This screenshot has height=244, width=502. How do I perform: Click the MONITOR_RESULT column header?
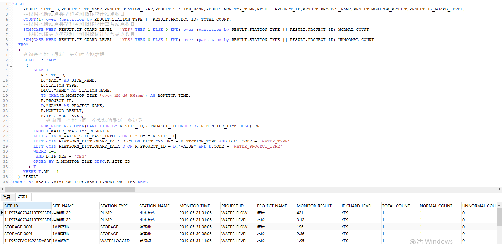(x=318, y=206)
